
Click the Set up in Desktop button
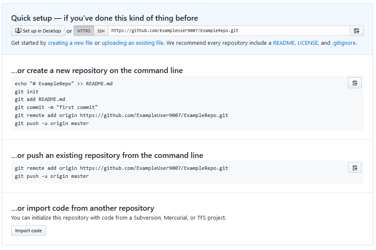coord(38,30)
